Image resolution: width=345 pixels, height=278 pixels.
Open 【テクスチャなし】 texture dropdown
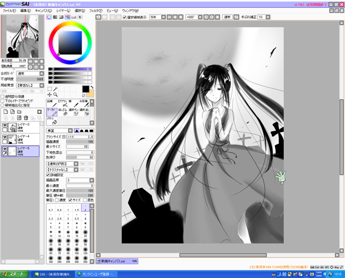[62, 170]
